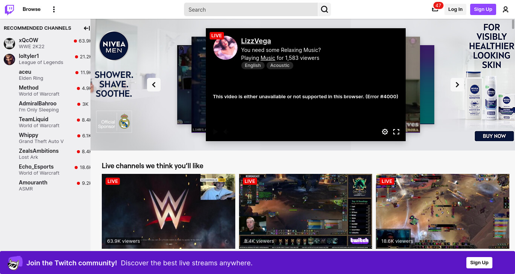Select Amouranth ASMR channel
The height and width of the screenshot is (274, 515).
[45, 186]
